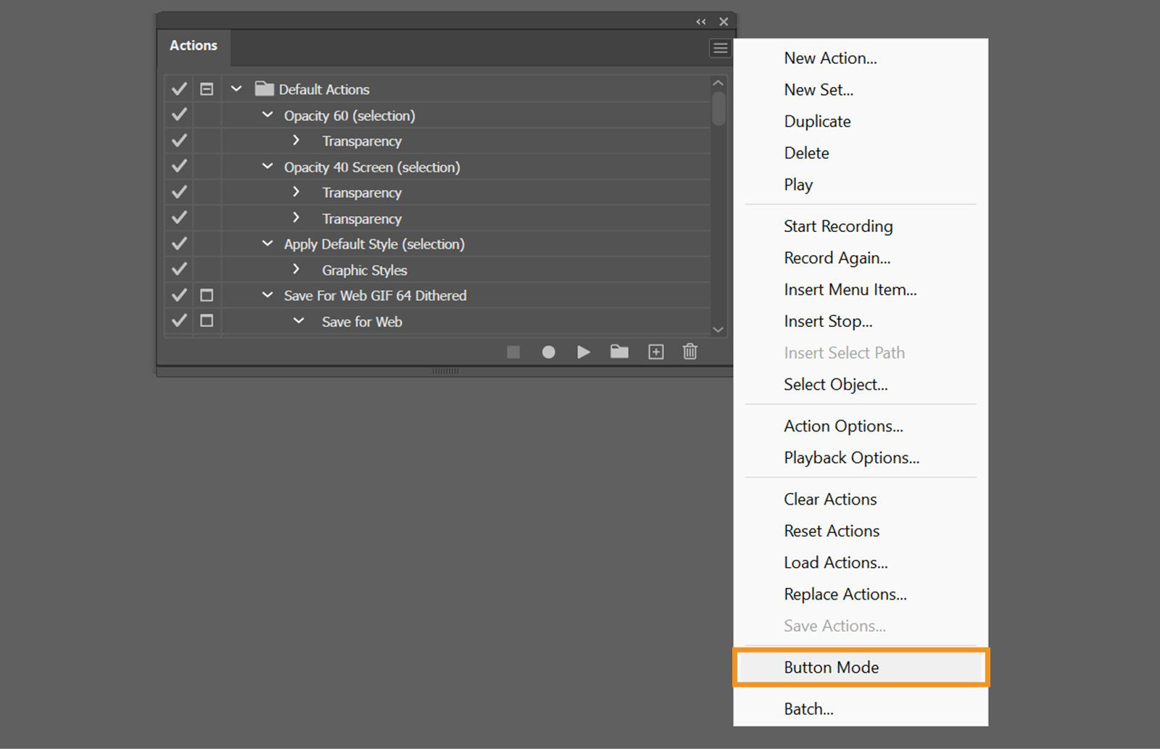Open the Batch... menu item

click(808, 708)
